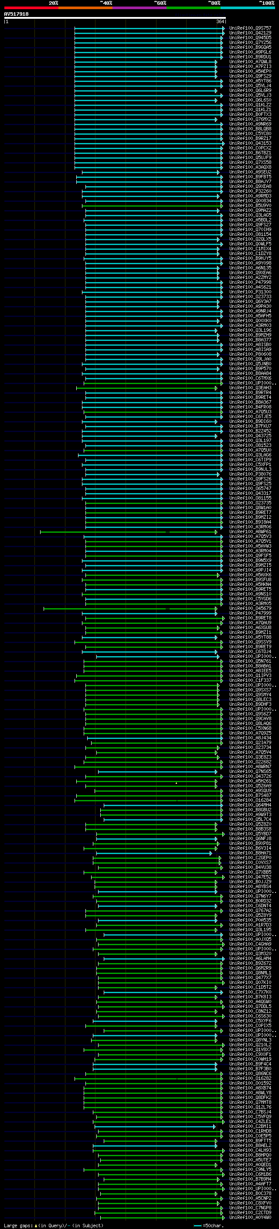
Task: Click the green ~80% identity legend segment
Action: point(194,8)
